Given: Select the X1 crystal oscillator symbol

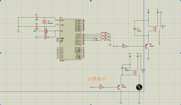Looking at the screenshot, I should pyautogui.click(x=44, y=22).
